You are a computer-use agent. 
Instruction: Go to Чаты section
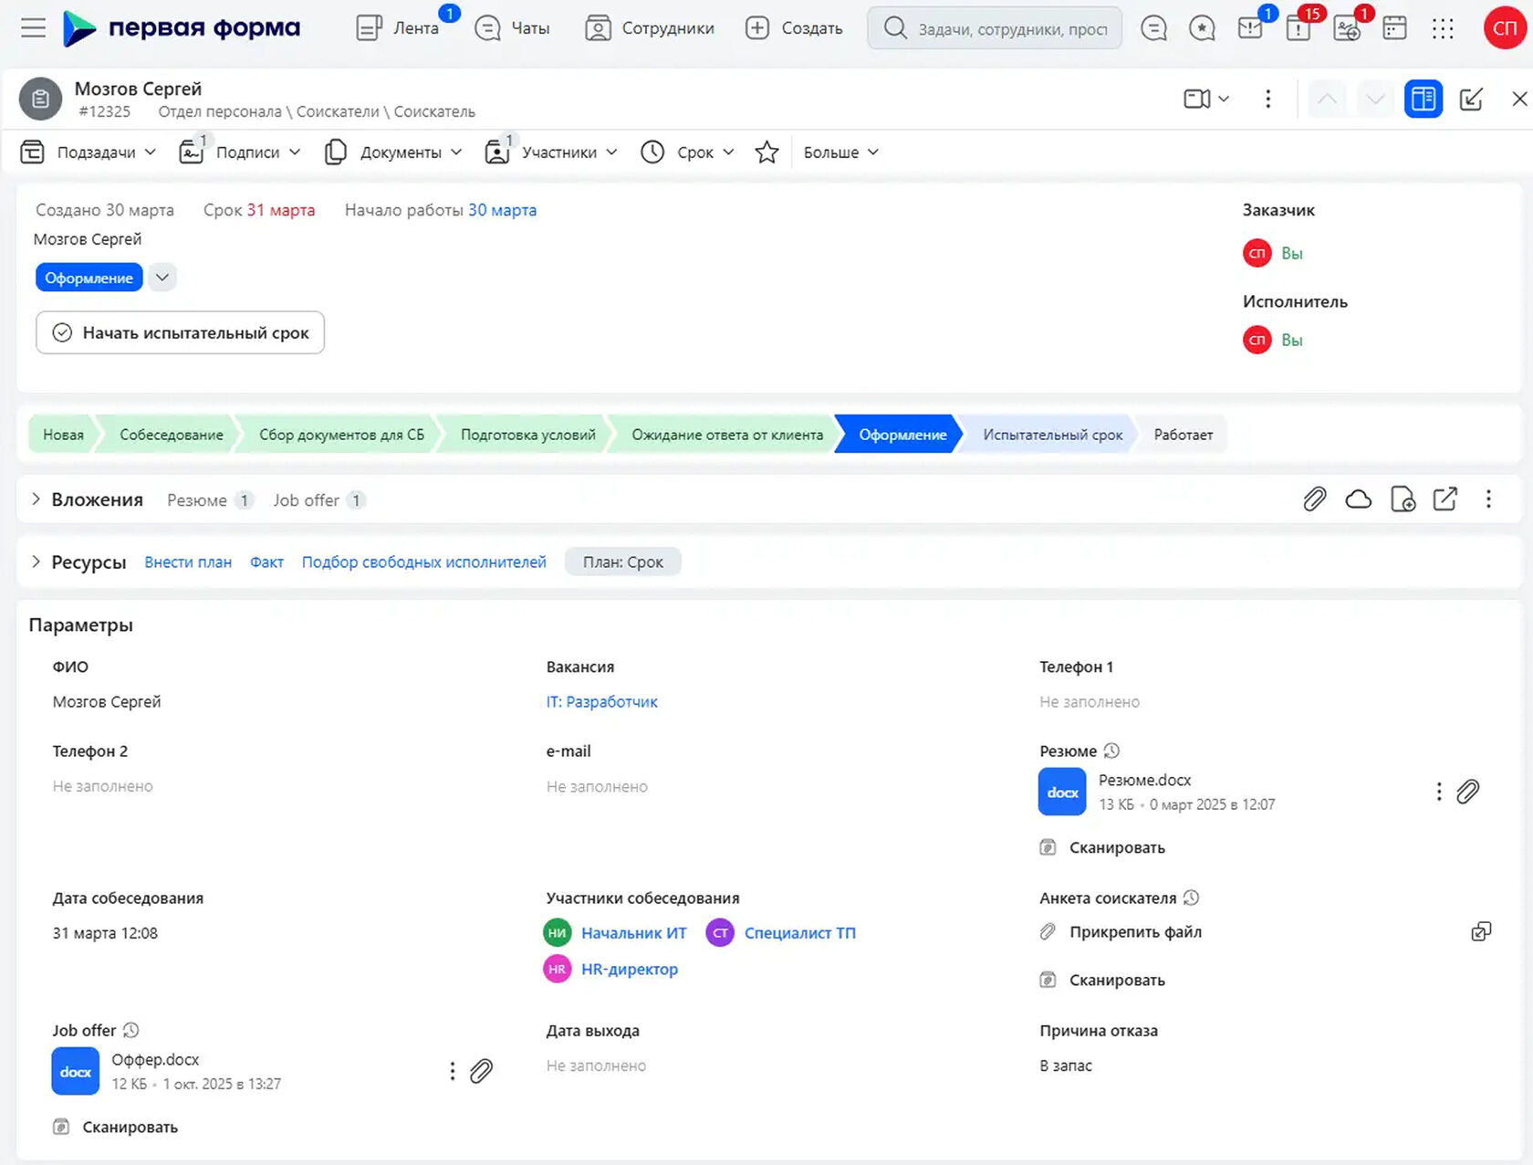tap(513, 28)
